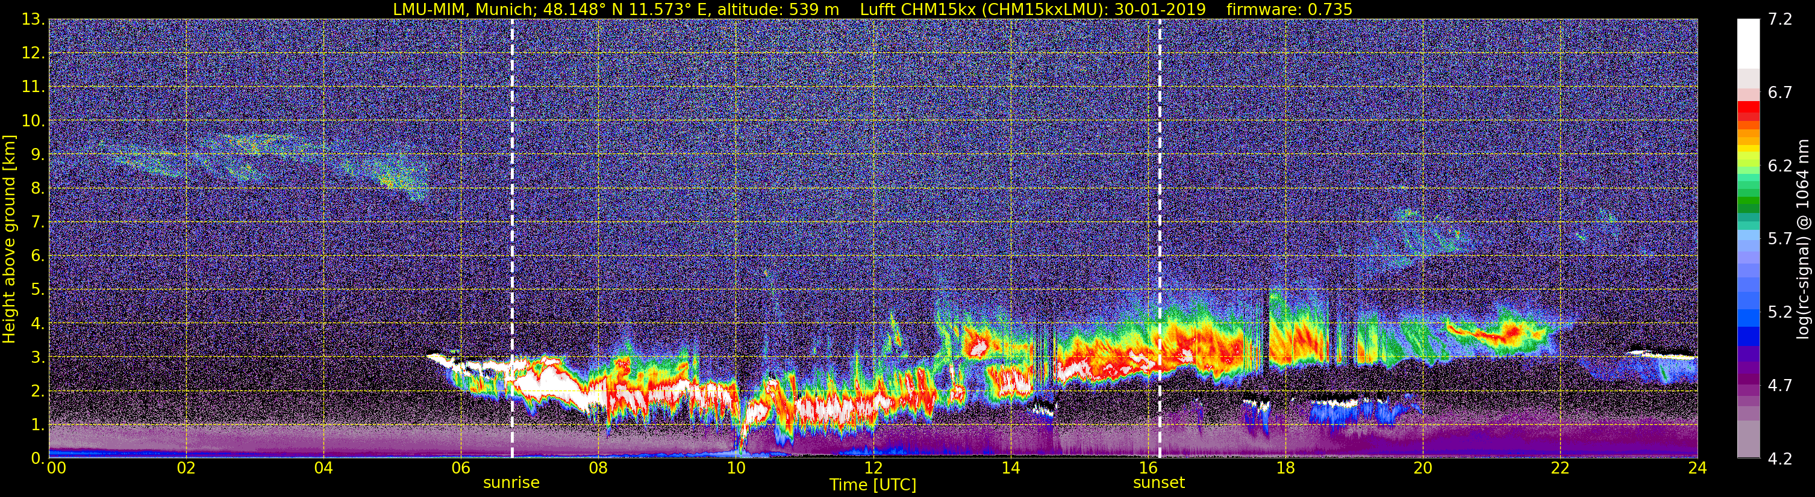The width and height of the screenshot is (1815, 497).
Task: Click the '08' time axis tick label
Action: pos(598,469)
